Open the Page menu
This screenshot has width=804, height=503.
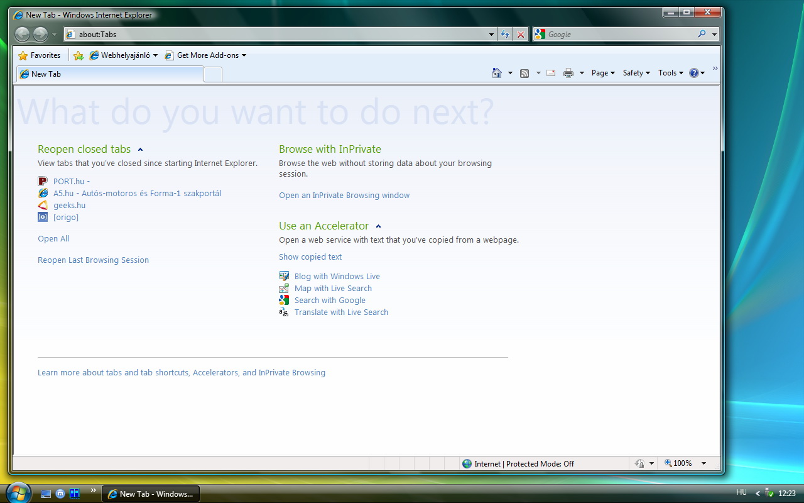coord(603,73)
